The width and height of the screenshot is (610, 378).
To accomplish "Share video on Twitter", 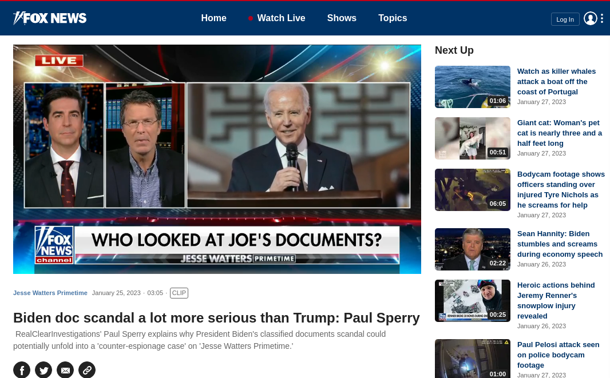I will [43, 370].
